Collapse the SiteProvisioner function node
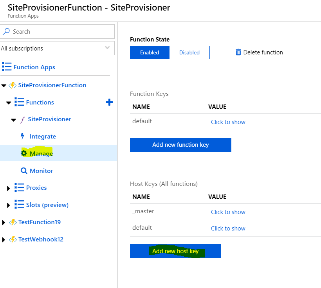The height and width of the screenshot is (288, 321). point(14,120)
